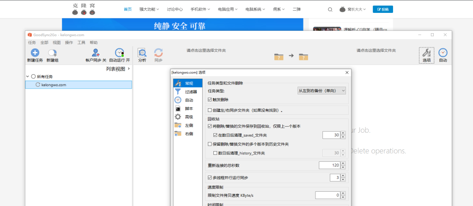
Task: Increase the parallel threads stepper value
Action: (343, 176)
